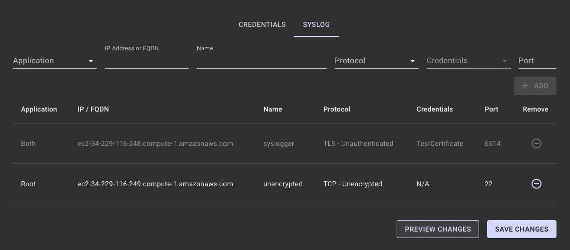Click Preview Changes button
This screenshot has height=250, width=570.
(x=438, y=229)
